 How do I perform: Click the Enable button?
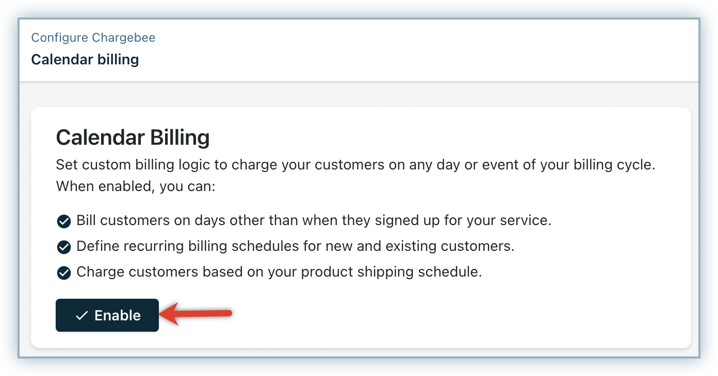pyautogui.click(x=107, y=315)
